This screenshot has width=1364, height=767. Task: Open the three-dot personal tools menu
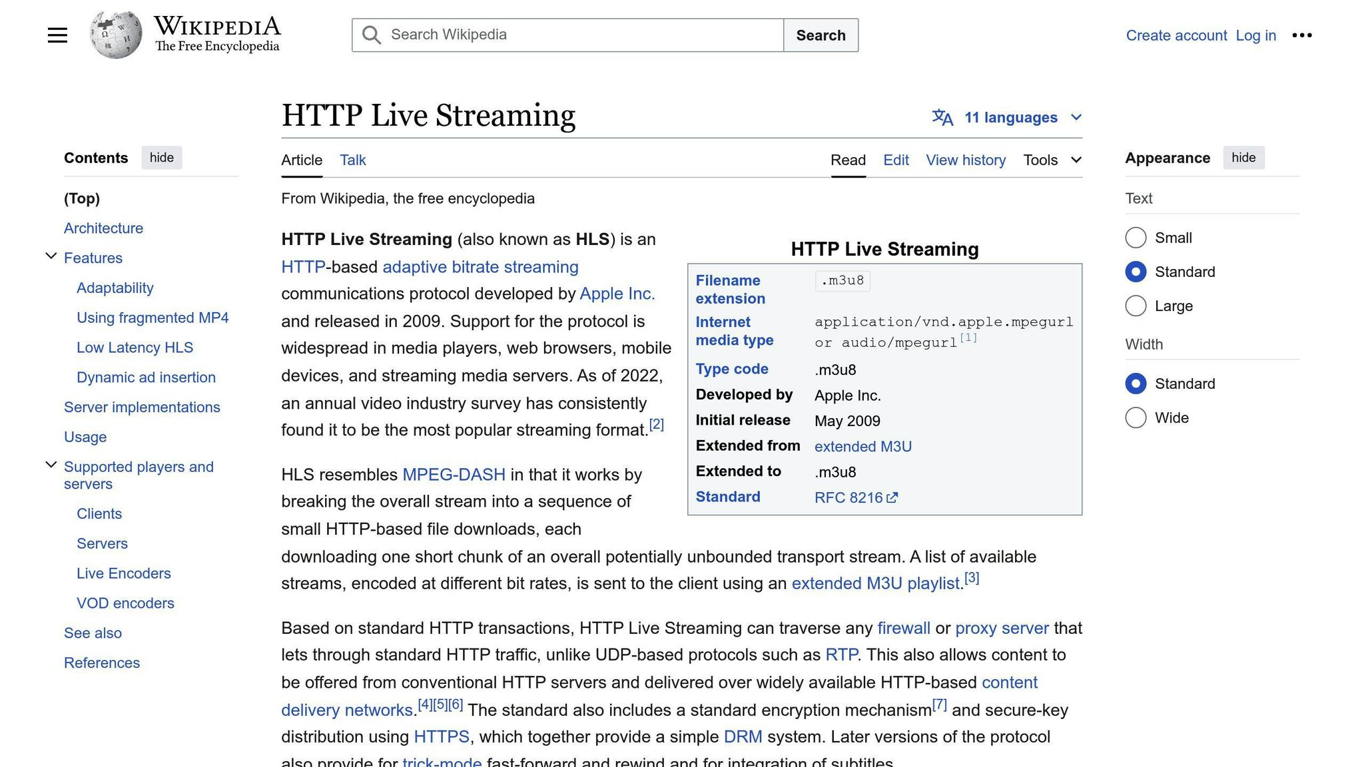1301,35
